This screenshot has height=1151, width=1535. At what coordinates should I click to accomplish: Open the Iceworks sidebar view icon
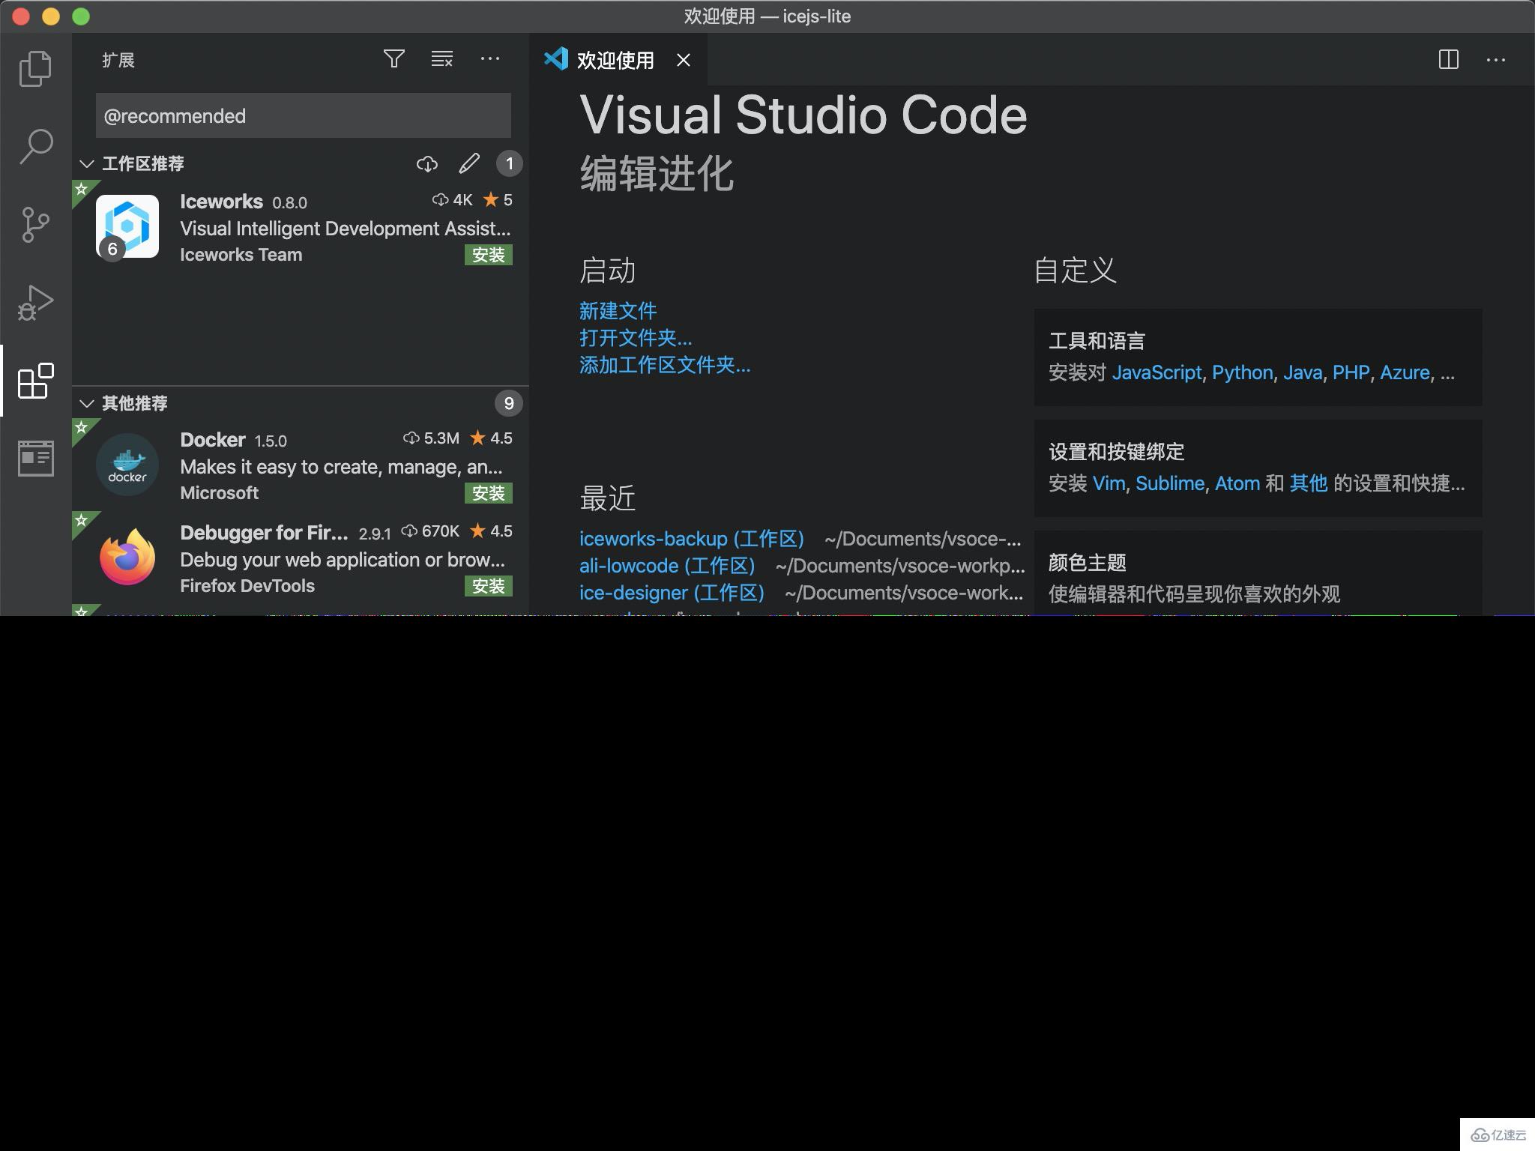(35, 458)
